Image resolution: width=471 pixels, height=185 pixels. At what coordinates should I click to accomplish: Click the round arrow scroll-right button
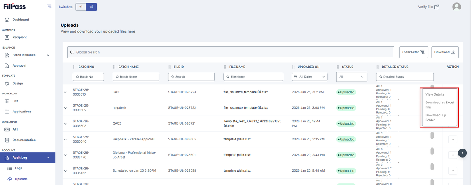pos(462,152)
